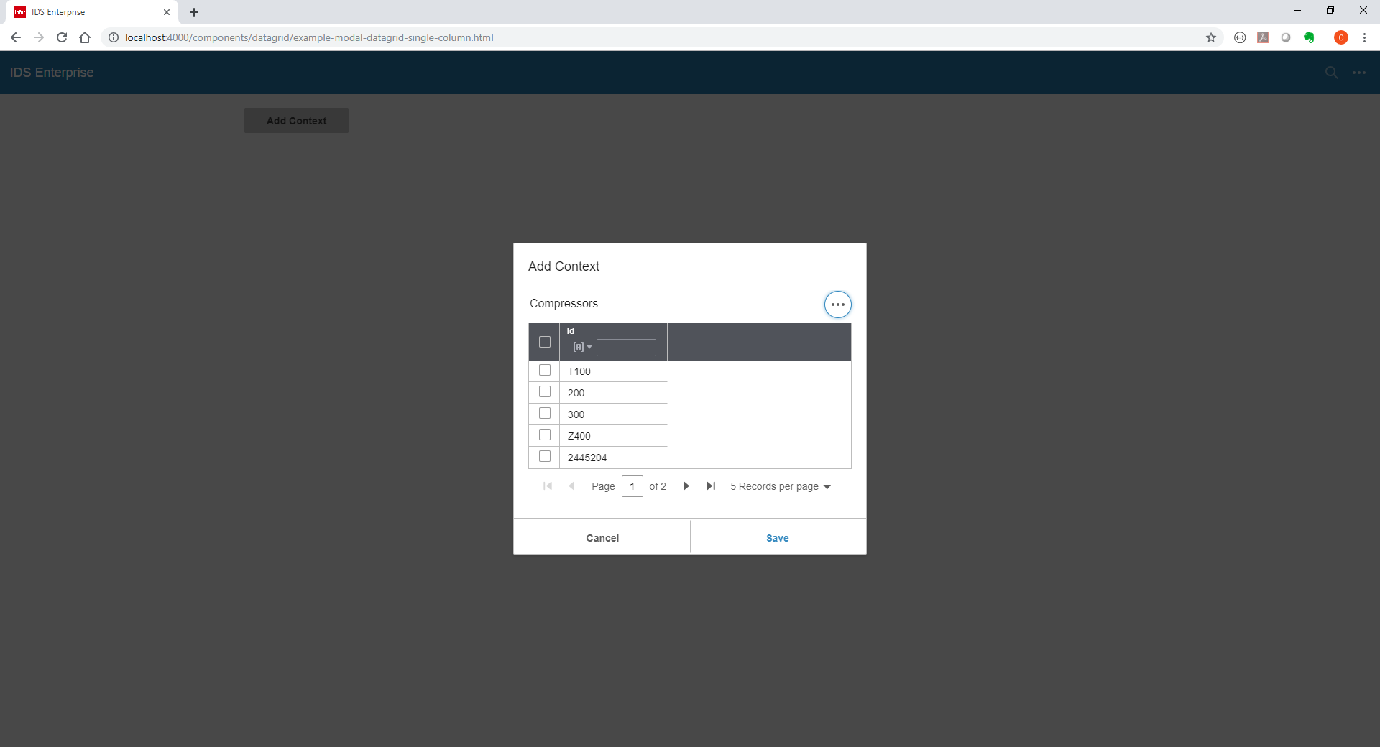
Task: Click the Evernote extension icon
Action: click(x=1309, y=37)
